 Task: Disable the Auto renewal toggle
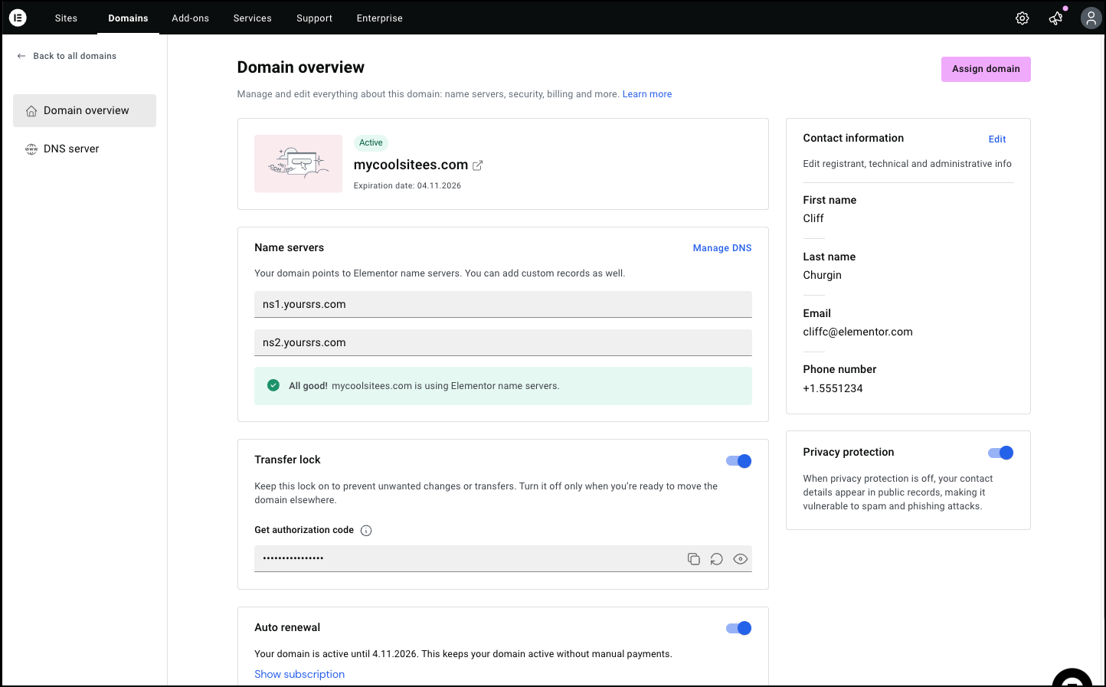click(739, 628)
